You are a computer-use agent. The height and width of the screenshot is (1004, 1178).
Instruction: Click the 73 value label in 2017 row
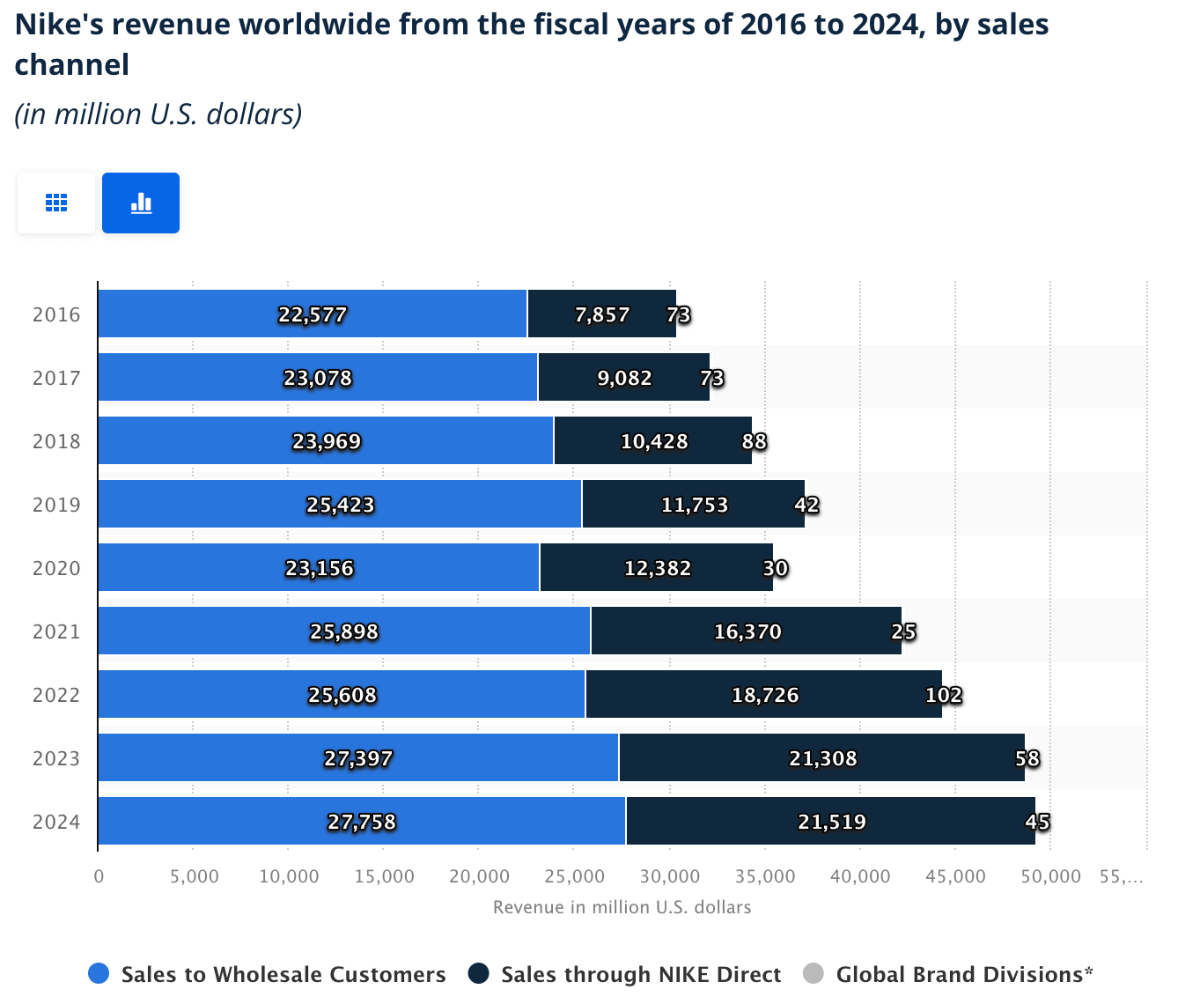[712, 378]
